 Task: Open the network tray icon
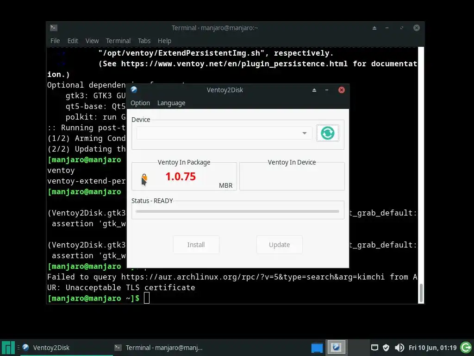[374, 348]
